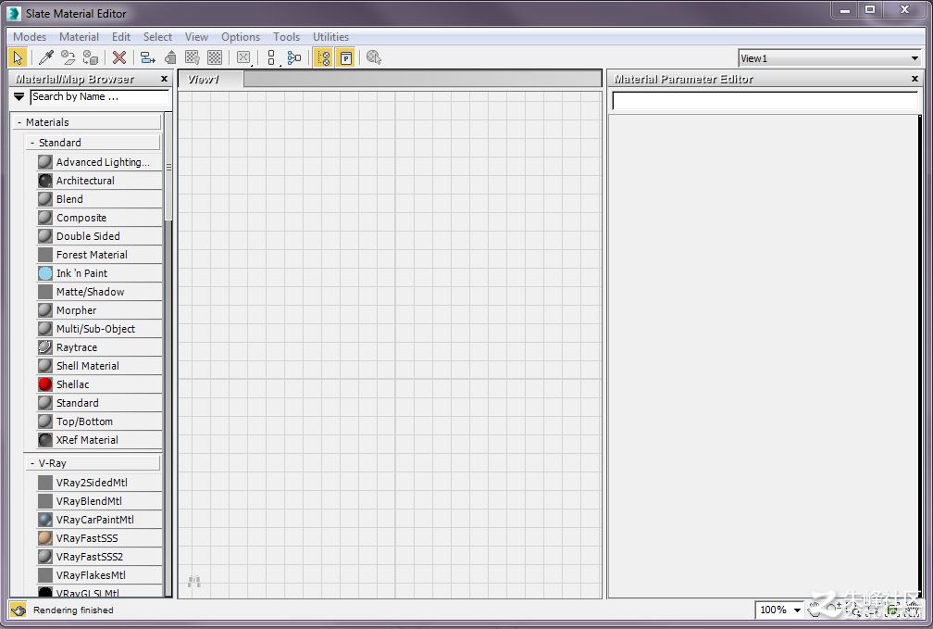Click the XRef Material dark sphere icon

click(45, 440)
